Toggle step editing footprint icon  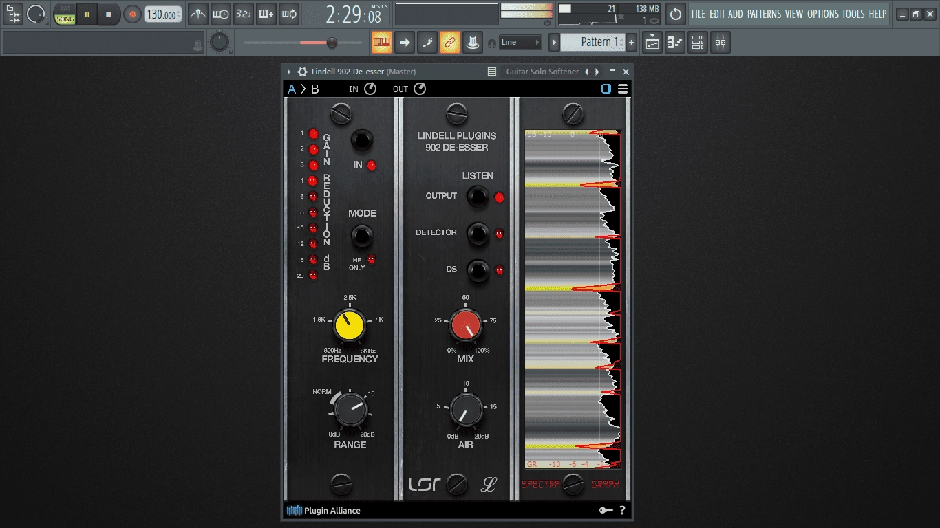(427, 43)
